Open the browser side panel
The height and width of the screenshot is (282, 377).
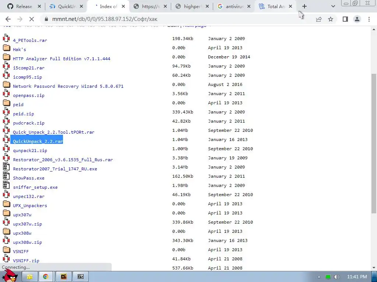345,19
